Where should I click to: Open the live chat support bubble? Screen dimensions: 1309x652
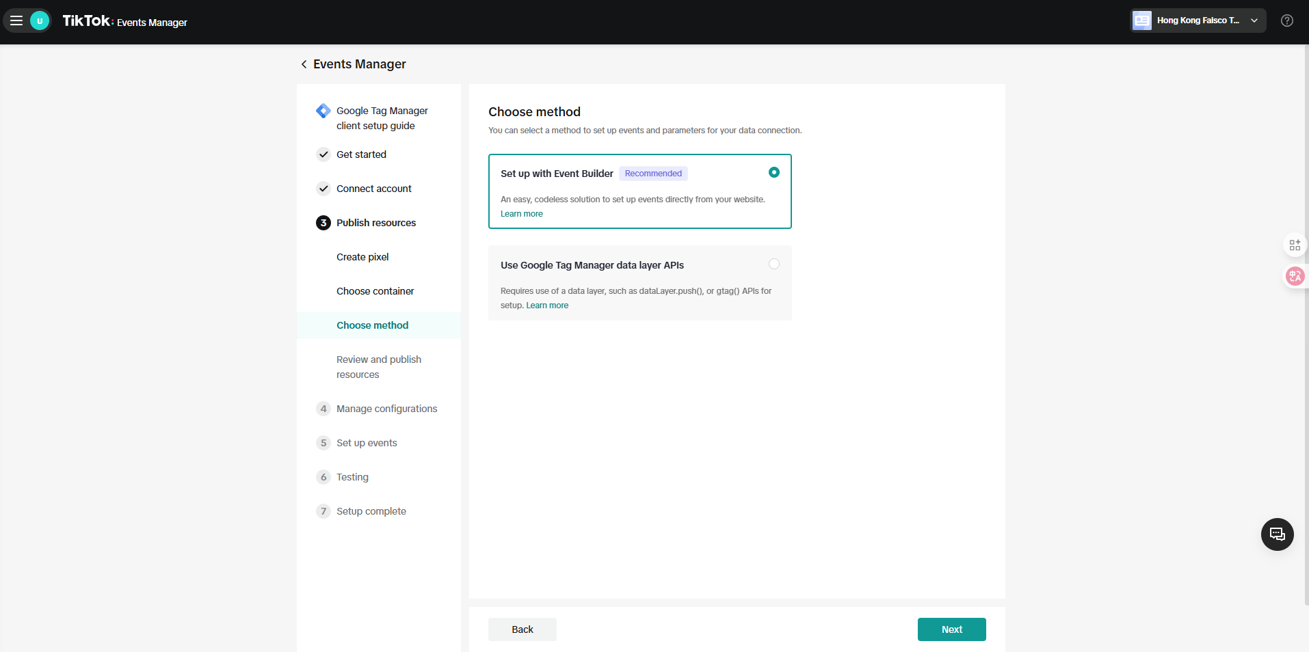(x=1277, y=534)
